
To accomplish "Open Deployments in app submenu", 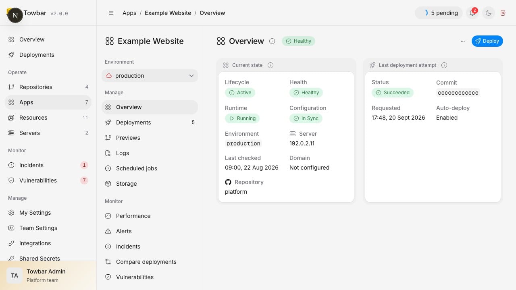I will (150, 122).
